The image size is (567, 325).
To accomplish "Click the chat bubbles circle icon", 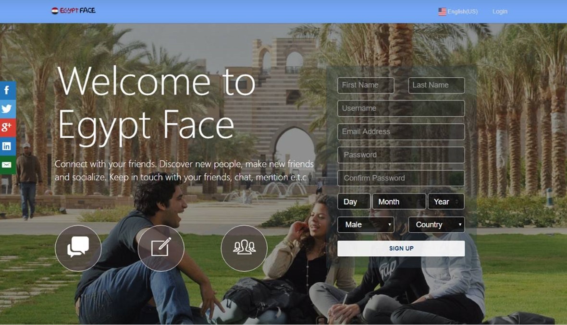I will click(78, 248).
